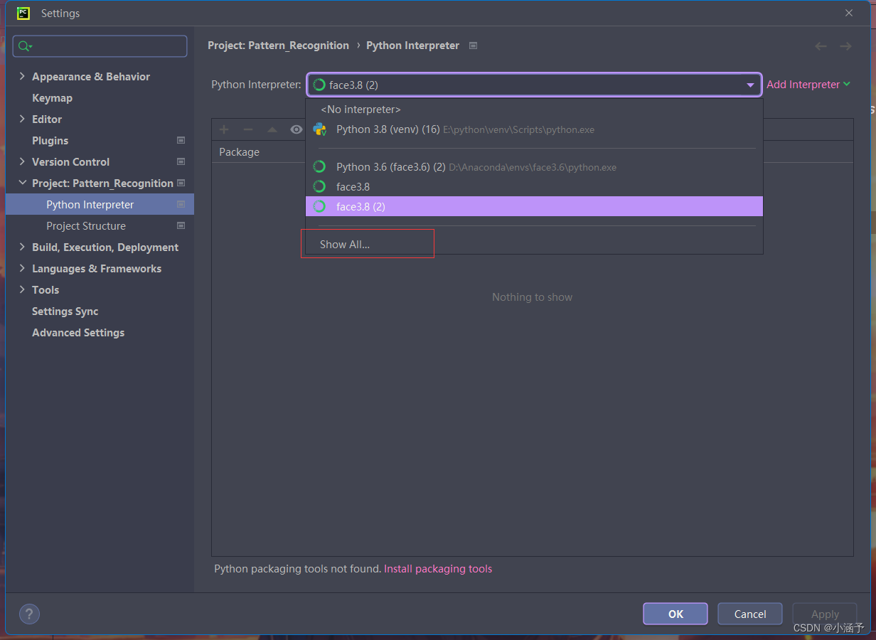Remove a package using the minus icon
Screen dimensions: 876x640
tap(247, 129)
